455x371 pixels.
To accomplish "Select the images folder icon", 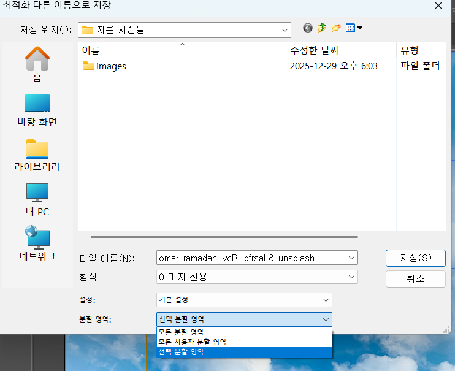I will 88,66.
